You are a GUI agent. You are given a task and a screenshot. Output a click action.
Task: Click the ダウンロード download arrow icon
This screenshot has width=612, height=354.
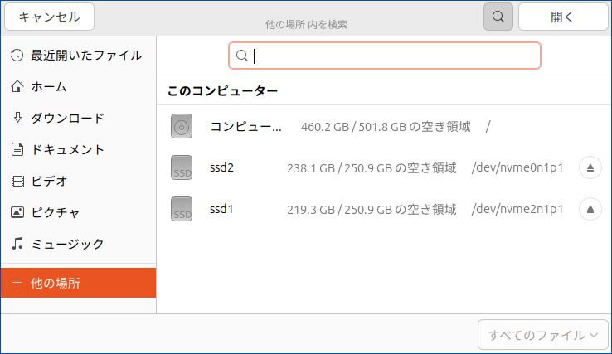17,118
